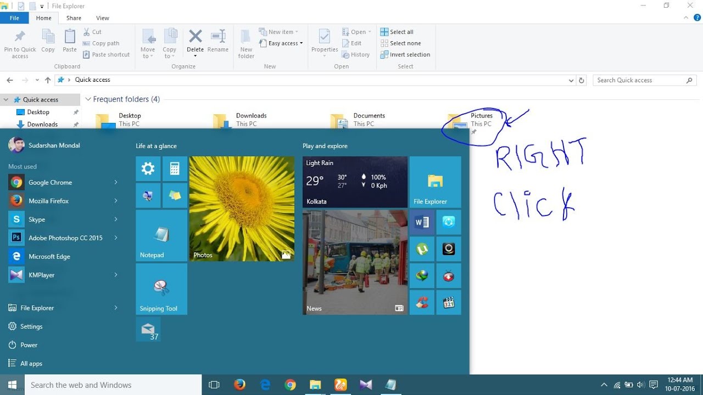Launch the Word tile
703x395 pixels.
422,222
